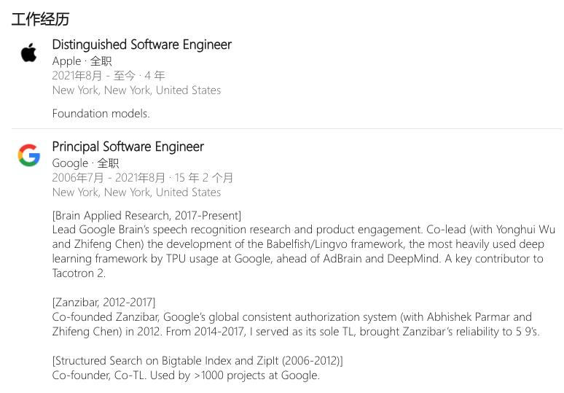
Task: Click the Google company logo
Action: [x=28, y=155]
